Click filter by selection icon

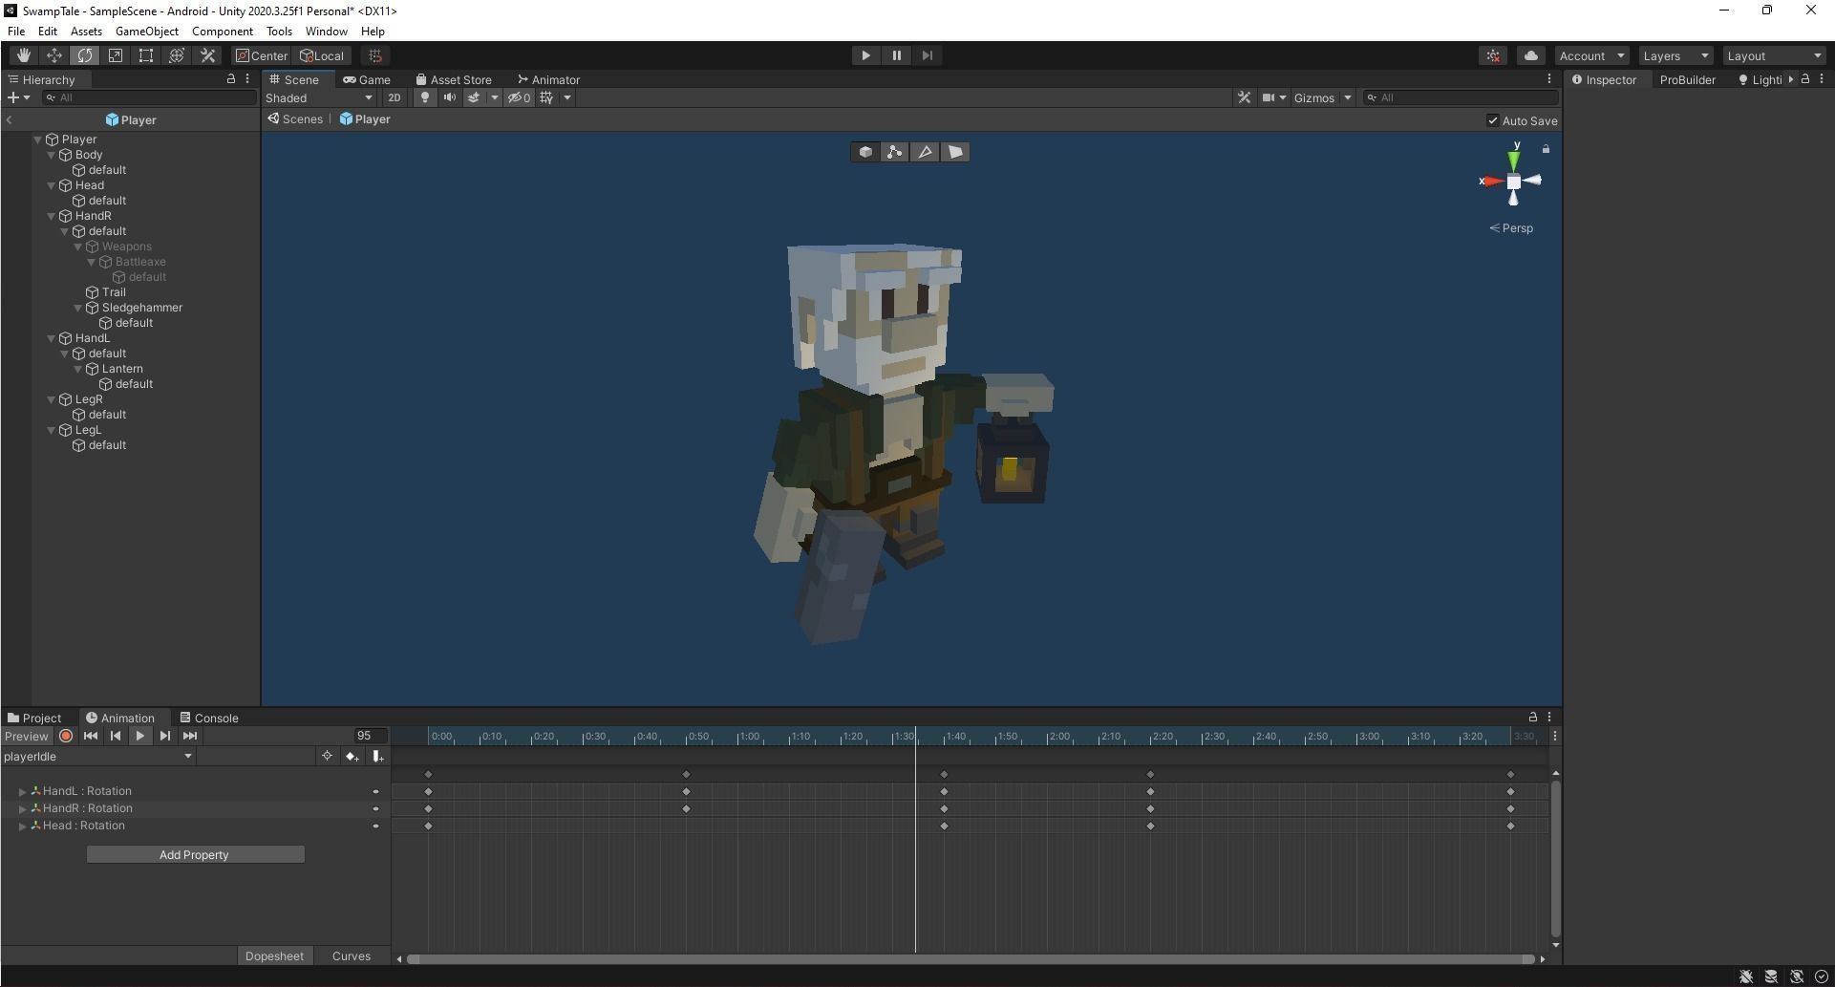click(x=327, y=756)
